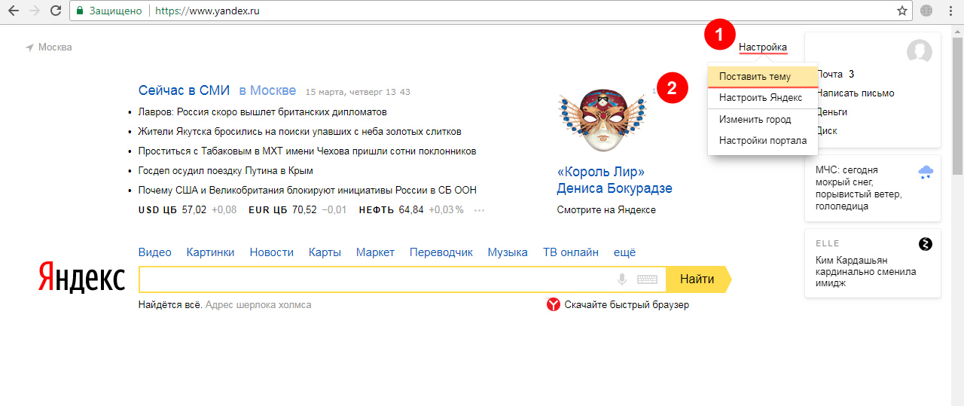Click the user avatar icon
The height and width of the screenshot is (406, 964).
pos(920,53)
